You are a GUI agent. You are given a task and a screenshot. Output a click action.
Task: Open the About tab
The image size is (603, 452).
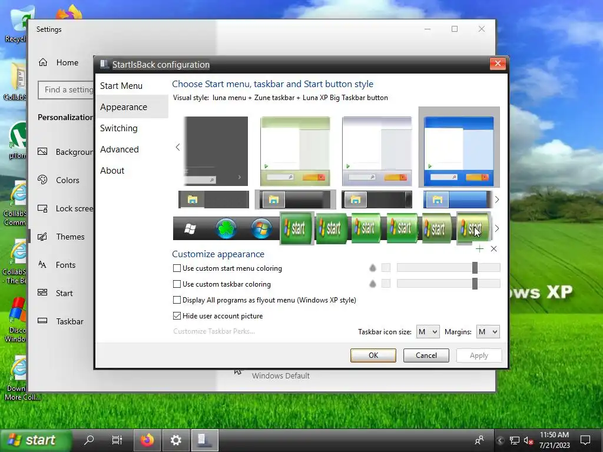131,170
